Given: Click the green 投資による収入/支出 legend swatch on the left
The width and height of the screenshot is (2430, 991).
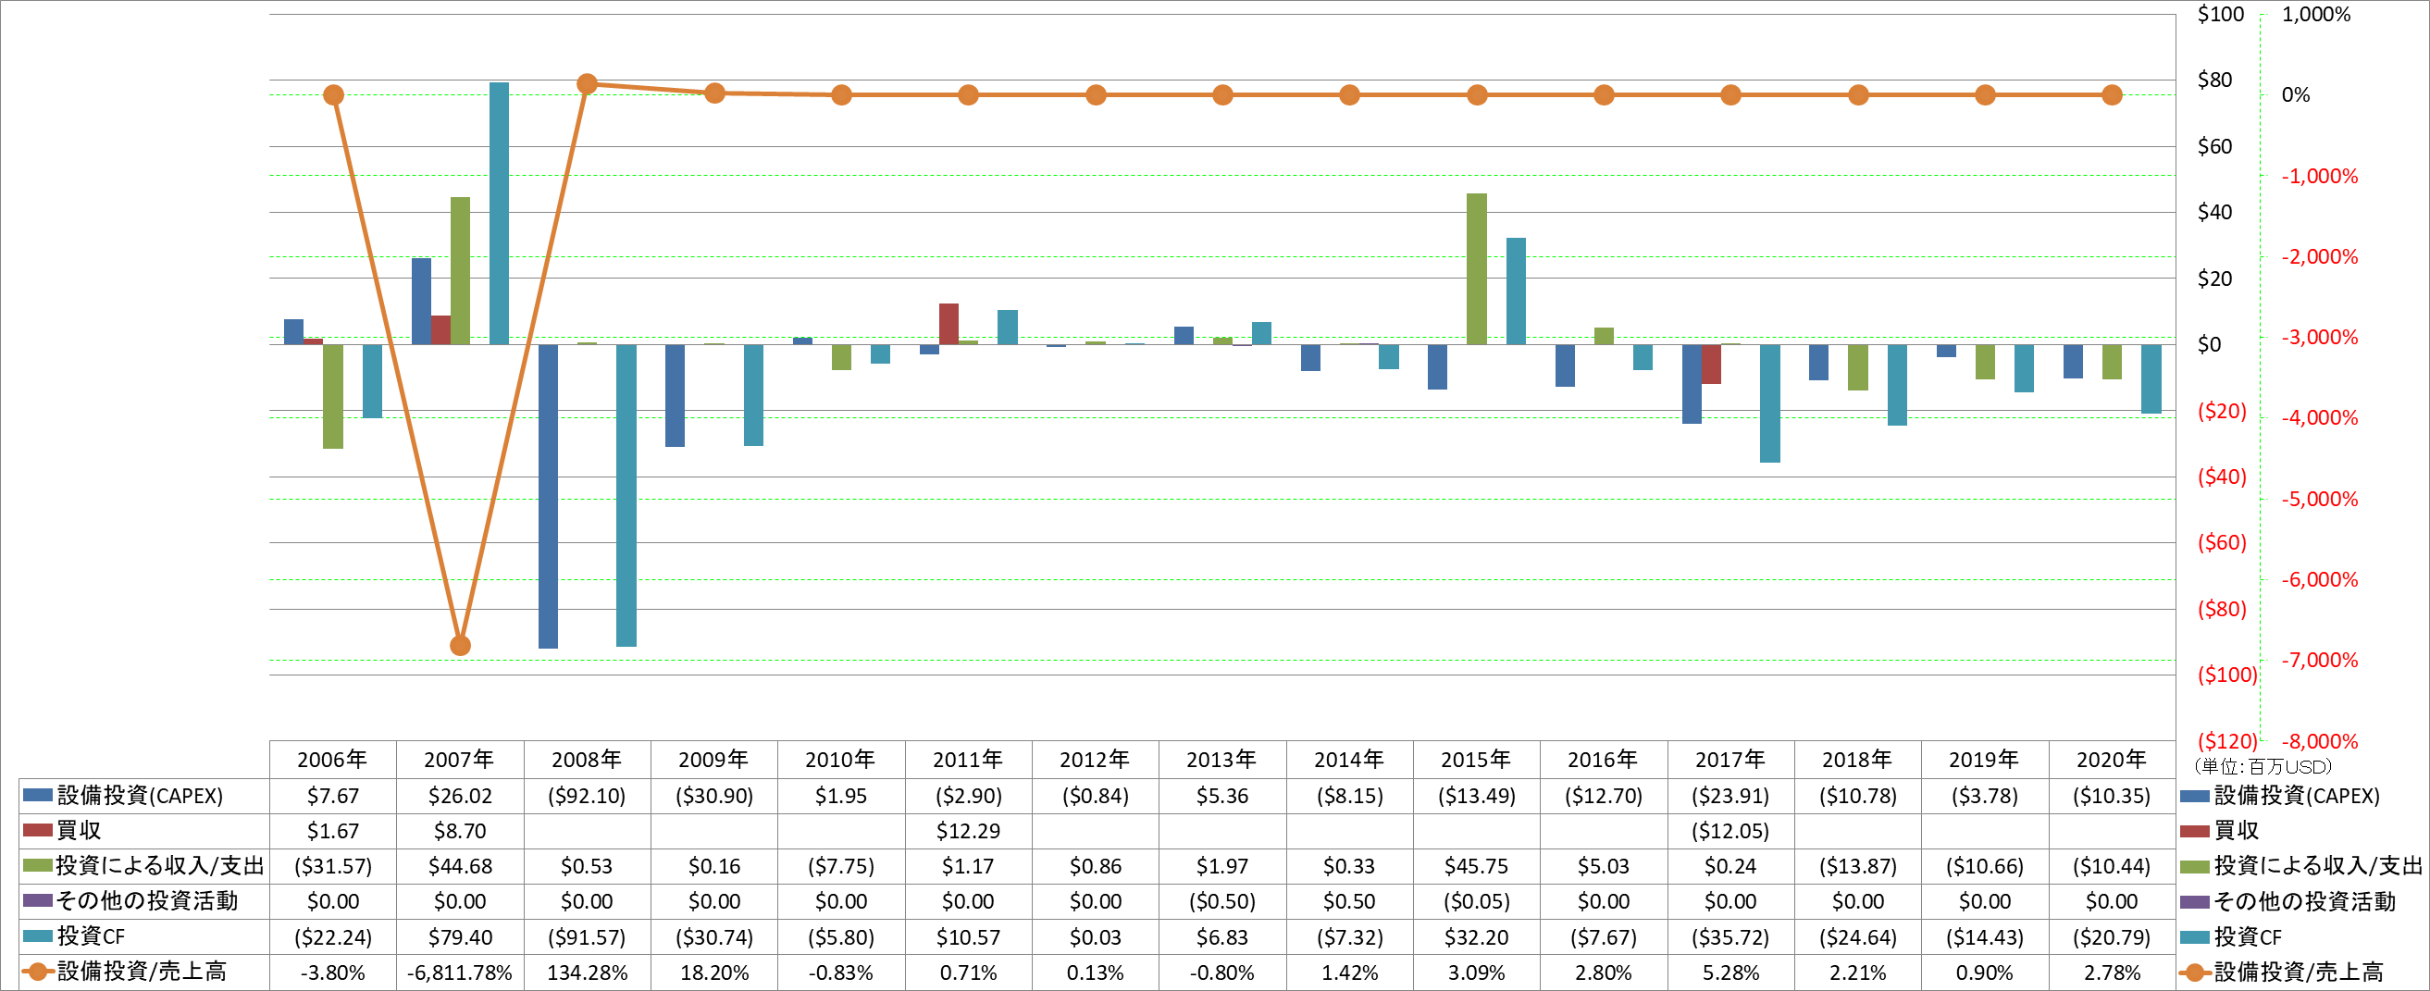Looking at the screenshot, I should 38,864.
